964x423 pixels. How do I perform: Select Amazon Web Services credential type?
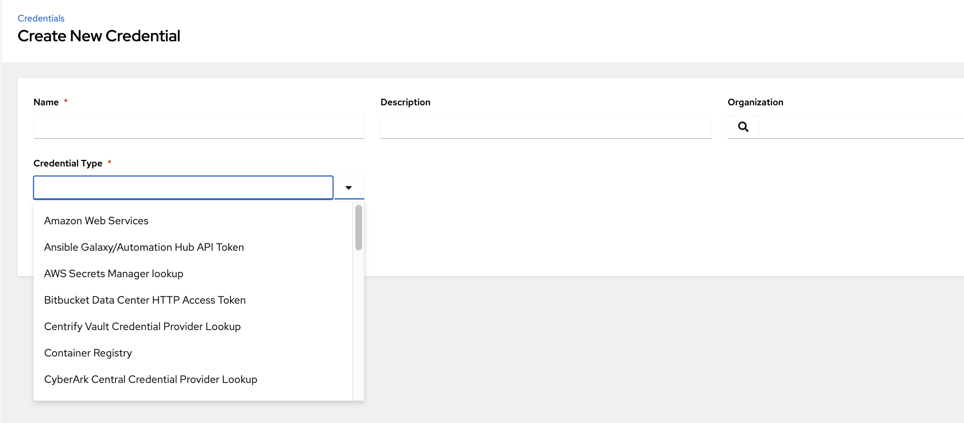point(96,221)
